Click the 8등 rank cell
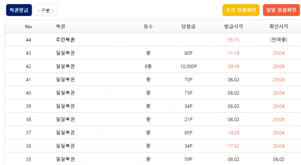This screenshot has width=301, height=165. click(x=148, y=66)
